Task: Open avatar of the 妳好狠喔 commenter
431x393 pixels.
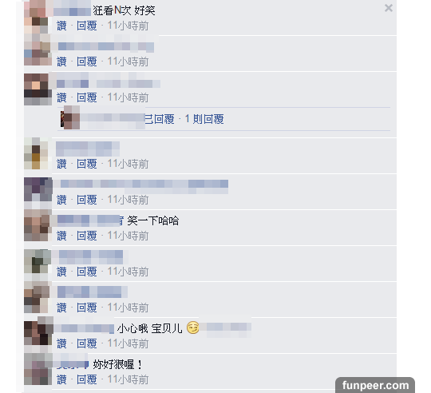Action: 38,369
